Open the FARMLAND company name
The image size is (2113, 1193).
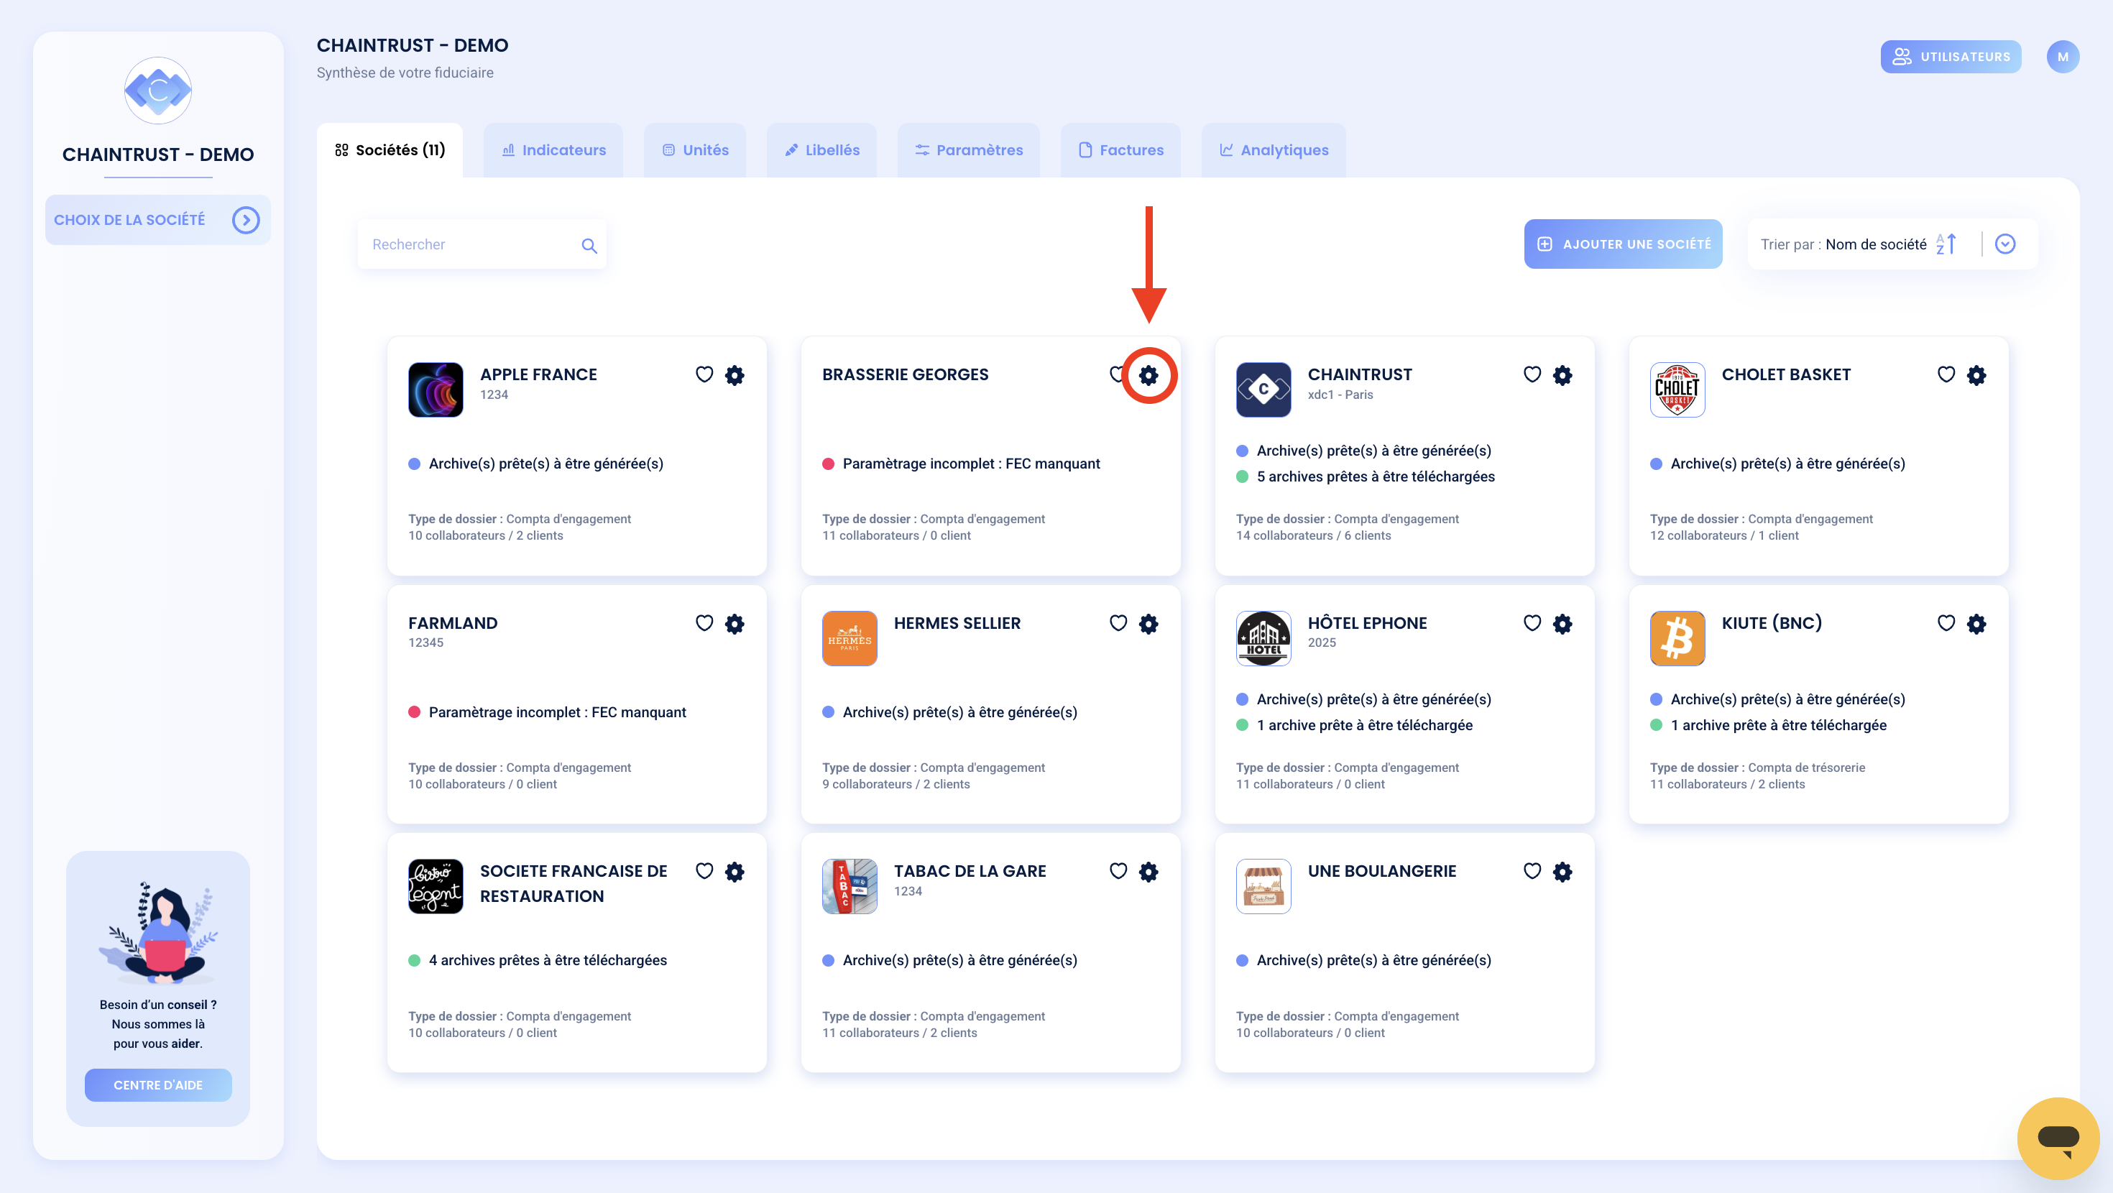click(x=453, y=623)
